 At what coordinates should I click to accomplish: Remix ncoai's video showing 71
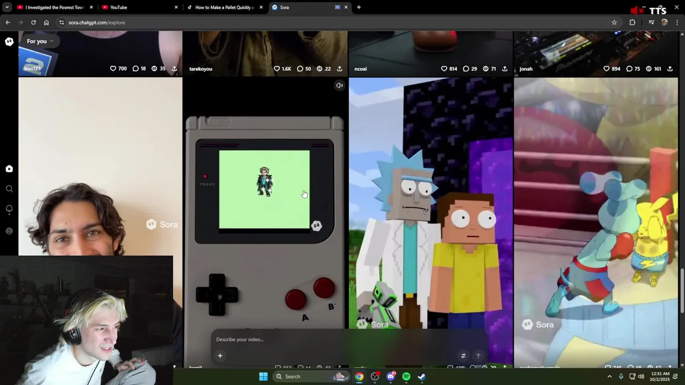point(489,68)
